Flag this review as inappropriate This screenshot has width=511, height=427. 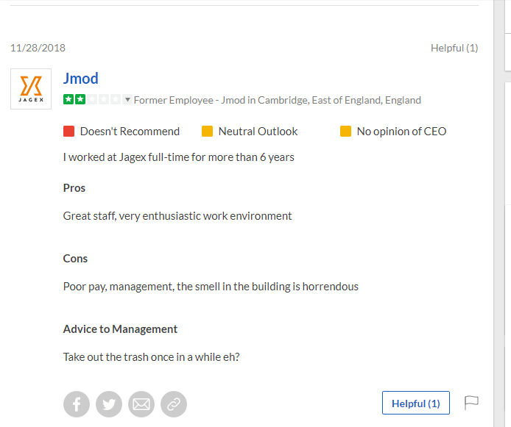(471, 403)
